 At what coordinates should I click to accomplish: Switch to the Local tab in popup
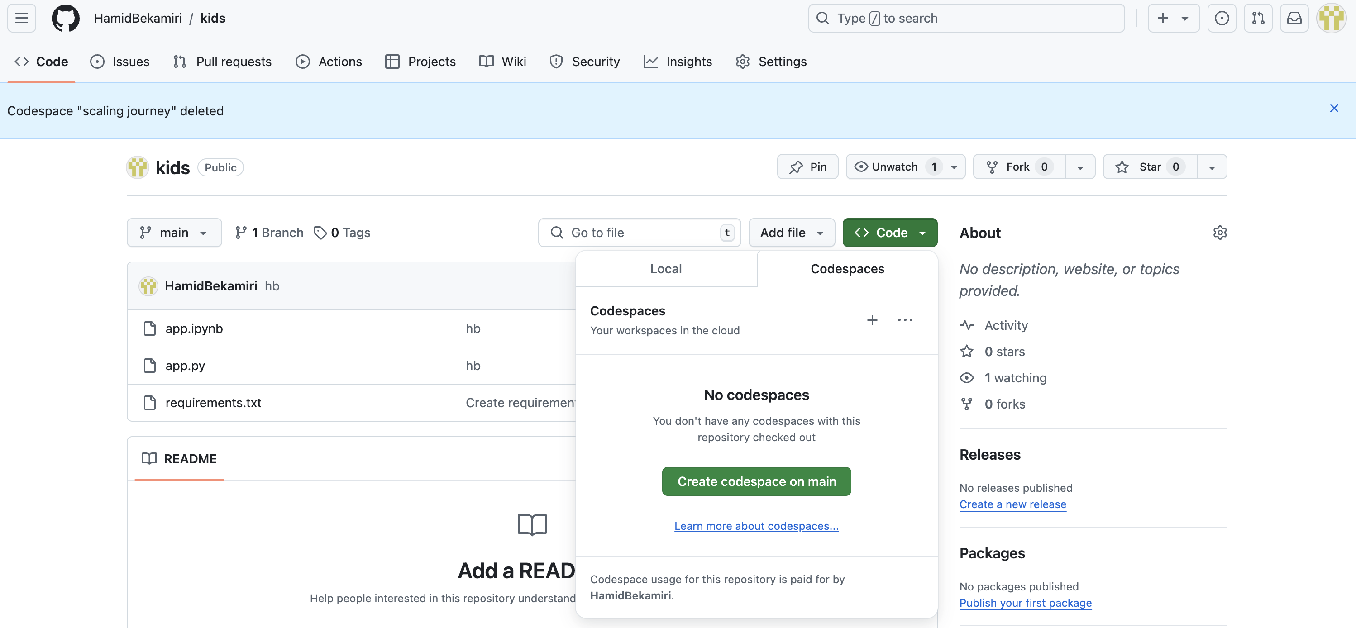tap(665, 268)
